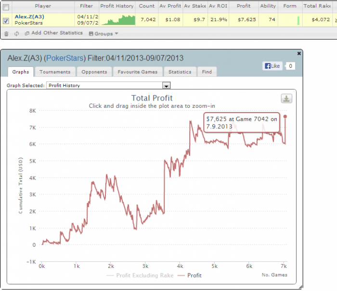Close the player details panel

[299, 53]
